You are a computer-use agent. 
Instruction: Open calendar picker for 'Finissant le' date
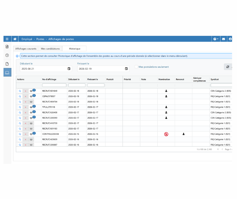[x=126, y=69]
